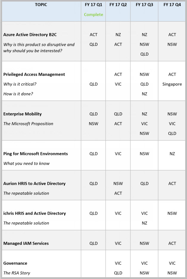
Task: Click the FY 17 Q2 column header
Action: coord(118,5)
